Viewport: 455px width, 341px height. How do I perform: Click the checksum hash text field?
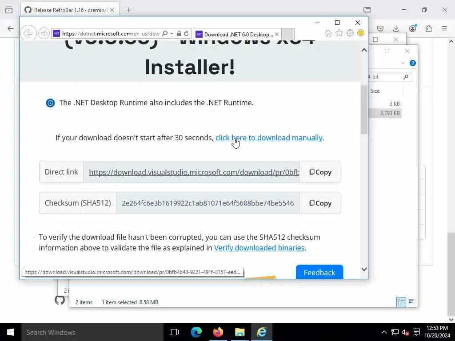pyautogui.click(x=208, y=203)
